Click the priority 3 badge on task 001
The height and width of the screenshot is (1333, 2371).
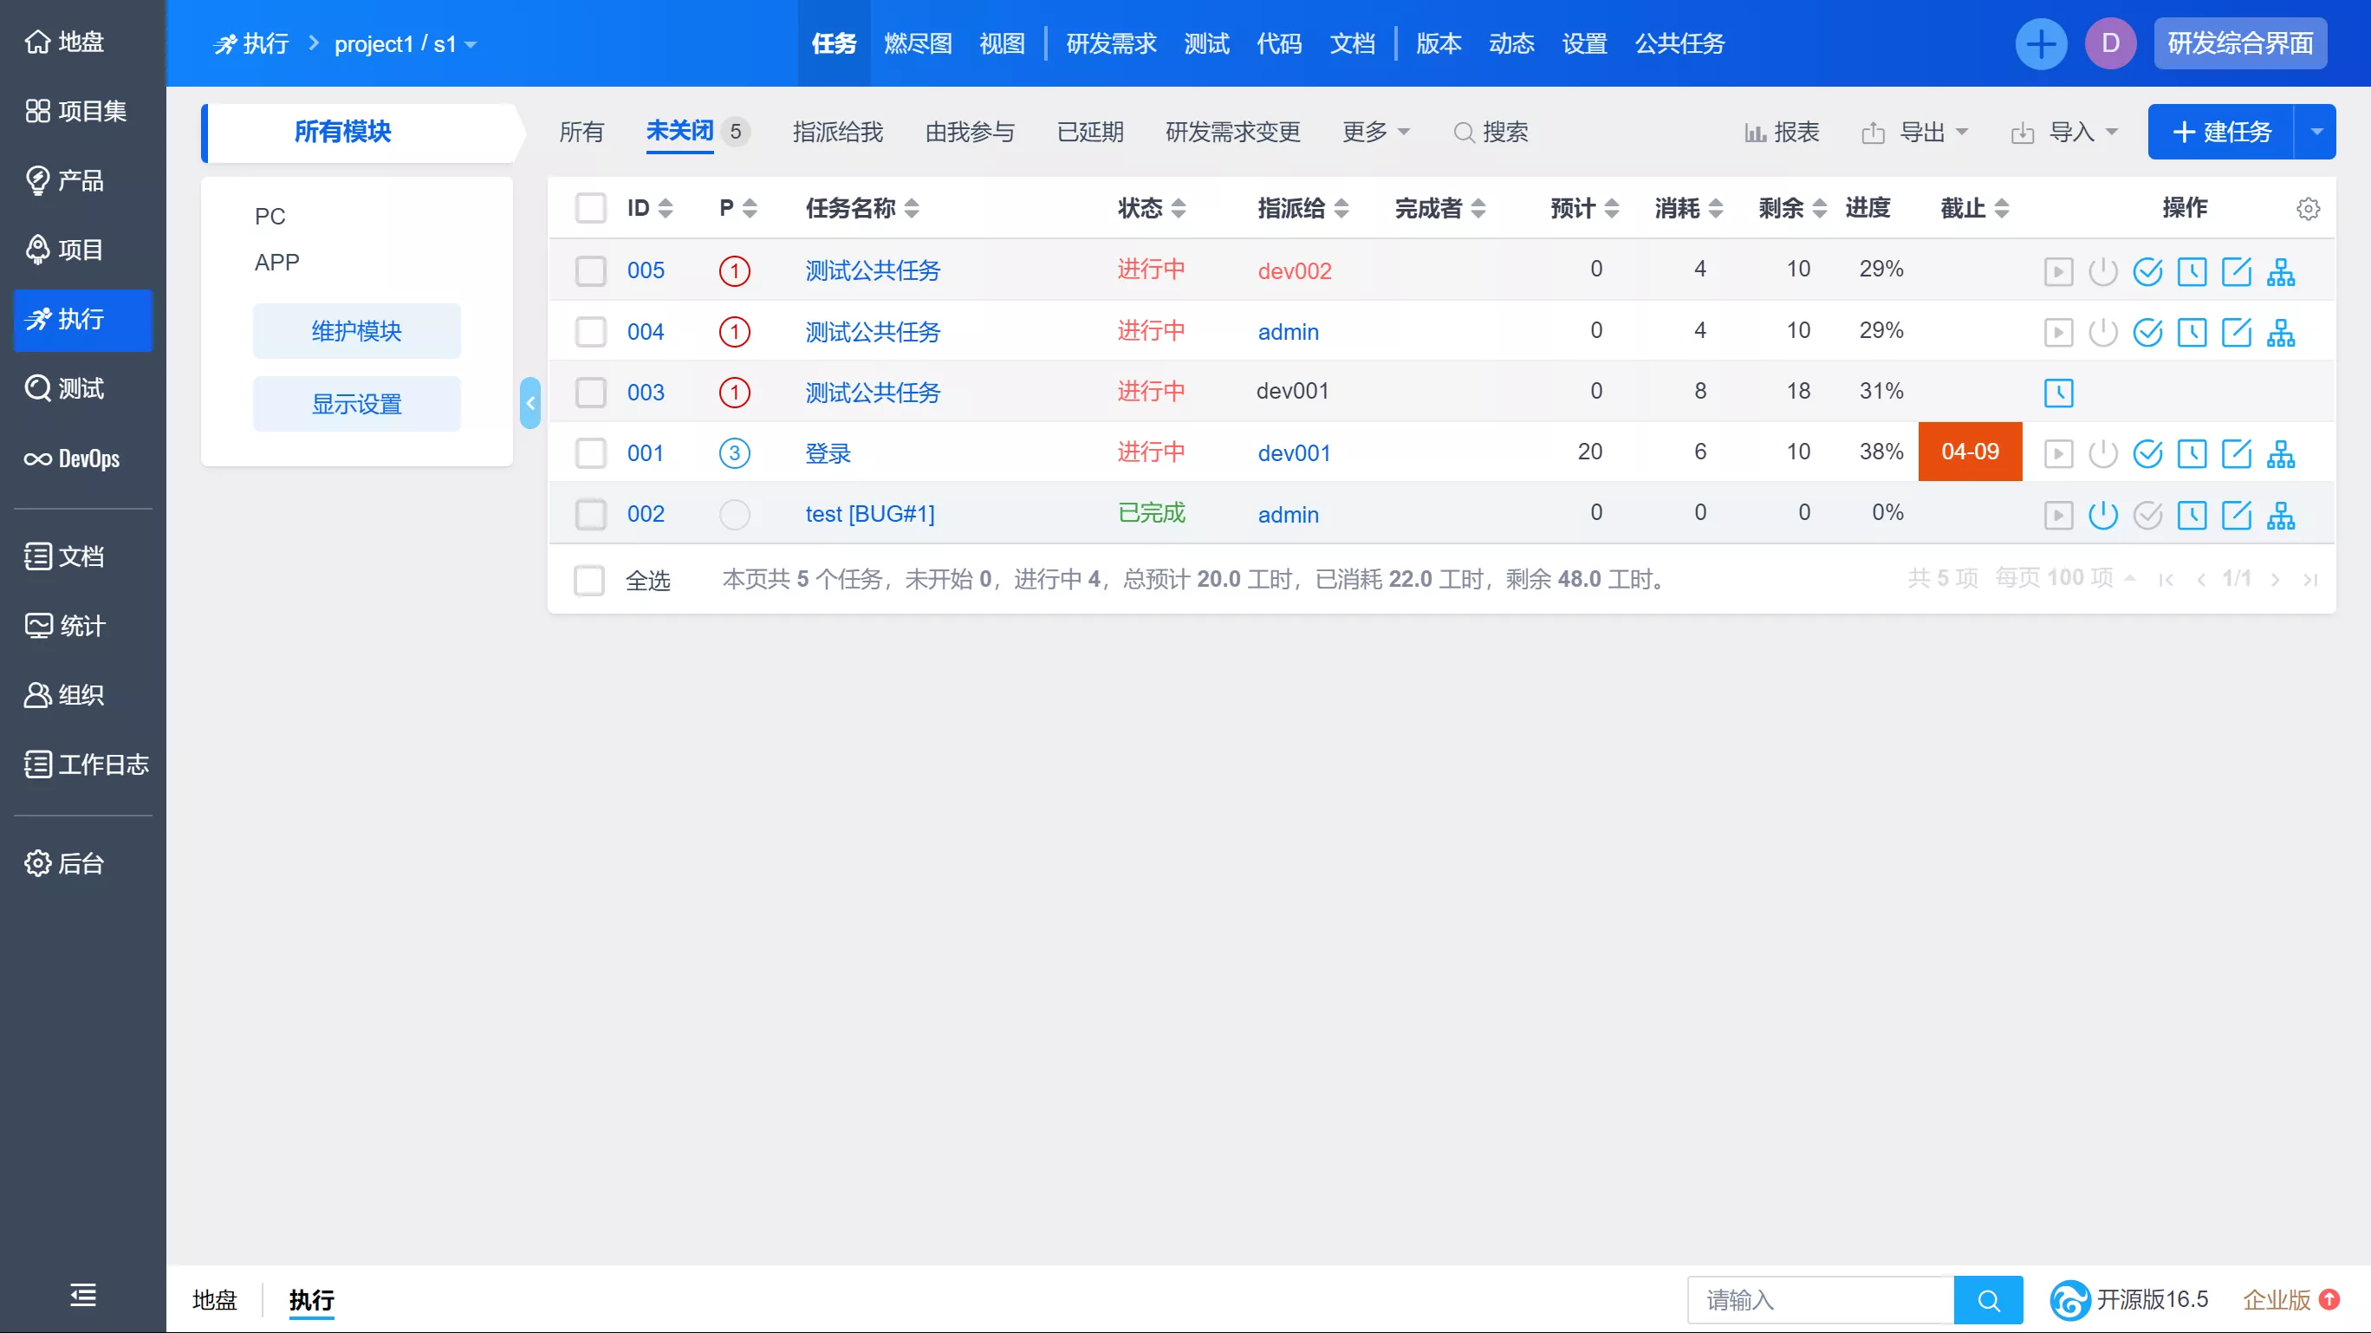(734, 453)
